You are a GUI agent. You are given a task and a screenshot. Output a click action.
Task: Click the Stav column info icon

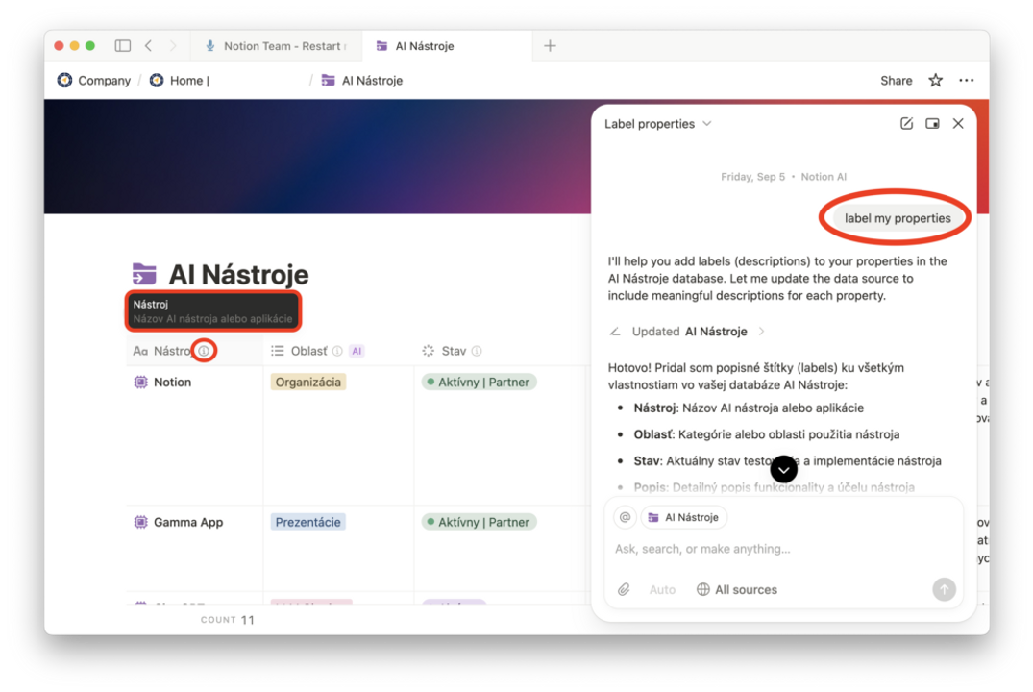coord(477,351)
